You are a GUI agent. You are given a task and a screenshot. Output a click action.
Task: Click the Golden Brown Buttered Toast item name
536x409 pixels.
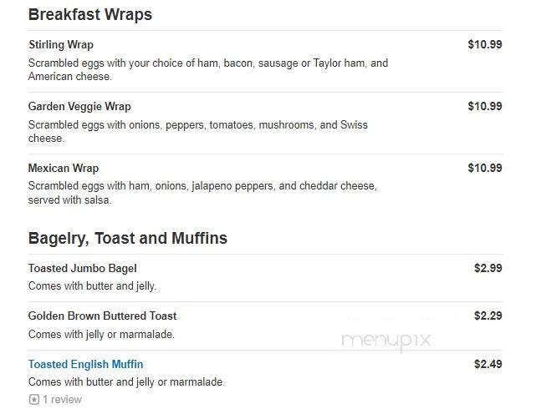[x=102, y=316]
